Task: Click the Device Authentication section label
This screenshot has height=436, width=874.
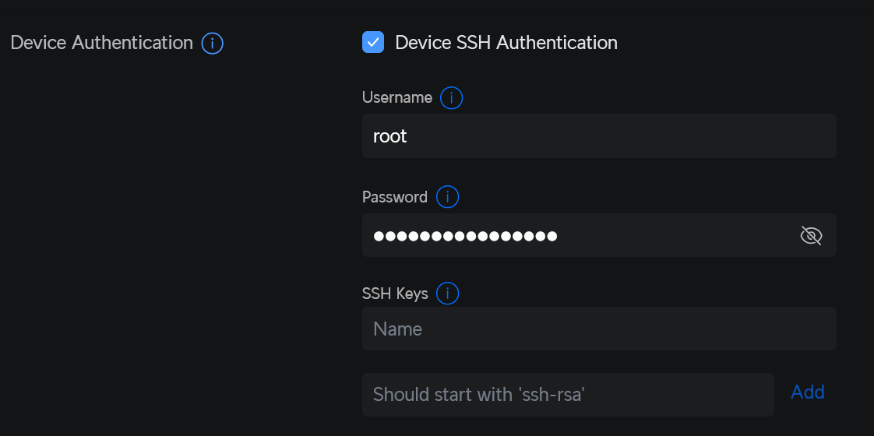Action: click(102, 43)
